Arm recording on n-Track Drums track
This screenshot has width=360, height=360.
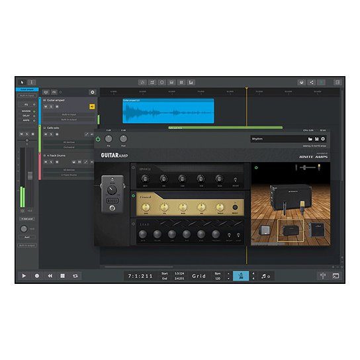57,162
